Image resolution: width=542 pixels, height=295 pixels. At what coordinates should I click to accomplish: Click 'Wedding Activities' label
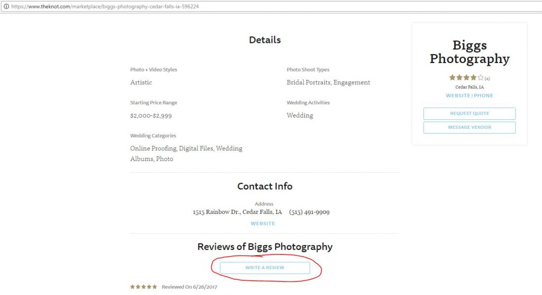tap(308, 103)
